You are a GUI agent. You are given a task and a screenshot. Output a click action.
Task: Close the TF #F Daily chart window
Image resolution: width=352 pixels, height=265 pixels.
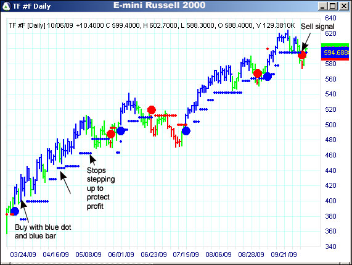click(343, 6)
